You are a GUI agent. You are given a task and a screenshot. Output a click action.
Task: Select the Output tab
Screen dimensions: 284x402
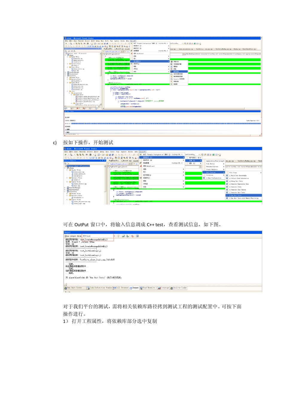pos(134,288)
